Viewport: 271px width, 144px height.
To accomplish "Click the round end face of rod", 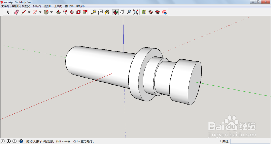I will tap(194, 83).
